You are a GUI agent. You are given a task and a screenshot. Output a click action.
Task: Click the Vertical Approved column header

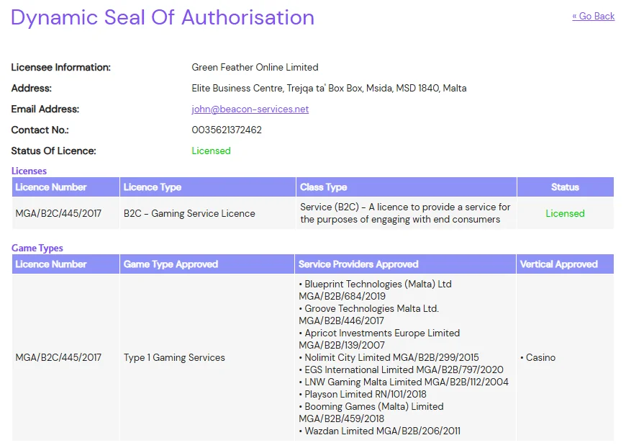[558, 264]
